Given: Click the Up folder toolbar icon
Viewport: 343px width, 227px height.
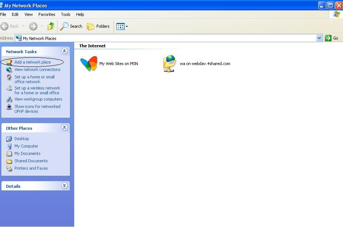Looking at the screenshot, I should (51, 26).
